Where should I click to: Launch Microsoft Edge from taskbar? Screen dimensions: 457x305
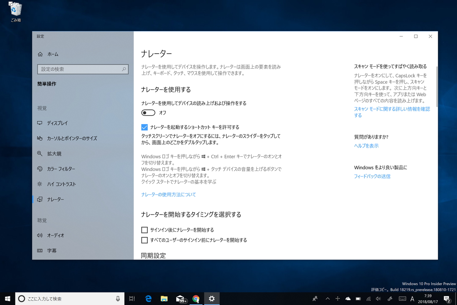pos(148,299)
